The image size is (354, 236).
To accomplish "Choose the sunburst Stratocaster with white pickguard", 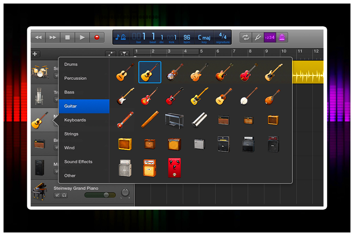I will click(125, 96).
